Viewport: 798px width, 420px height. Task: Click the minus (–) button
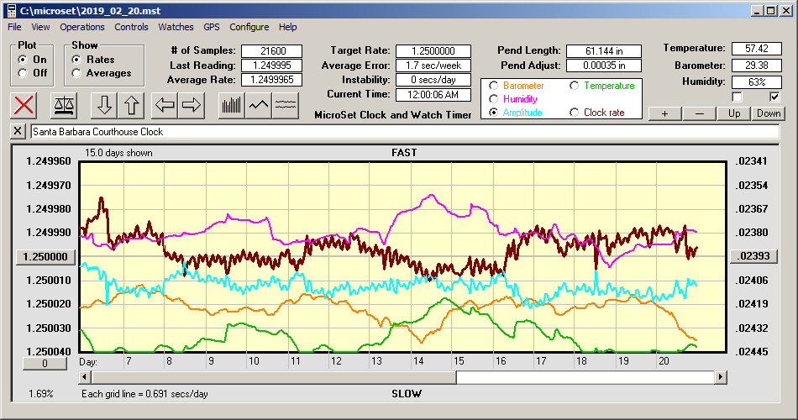click(x=699, y=113)
